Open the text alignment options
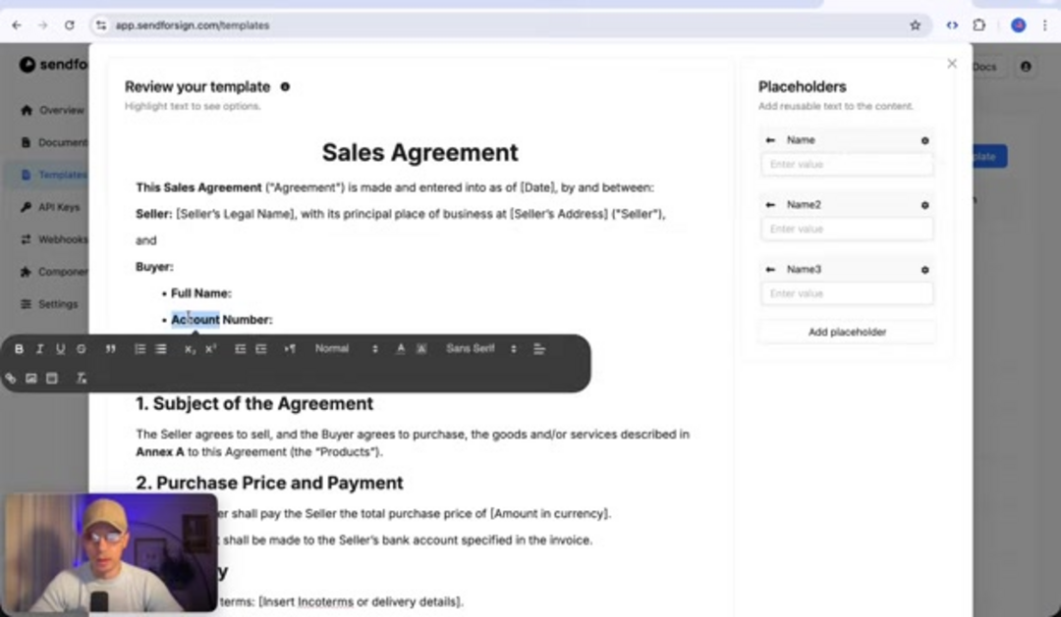 click(539, 348)
